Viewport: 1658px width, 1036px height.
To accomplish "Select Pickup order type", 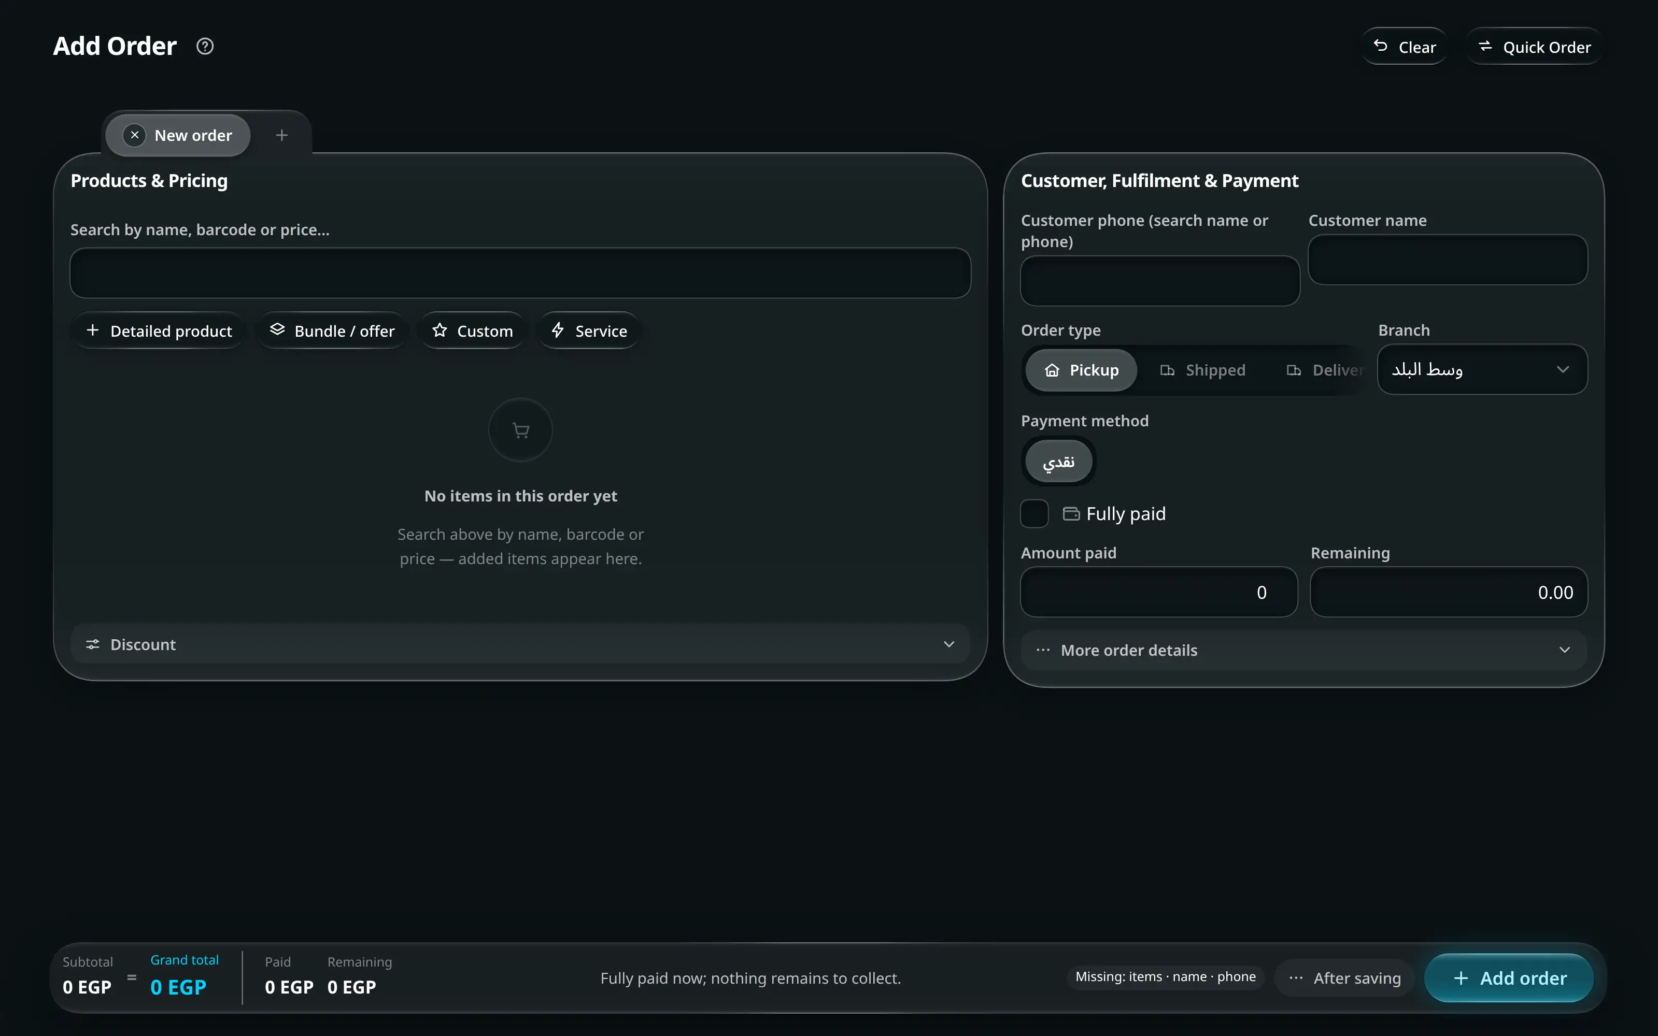I will coord(1081,370).
